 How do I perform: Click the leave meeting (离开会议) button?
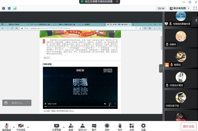point(188,126)
